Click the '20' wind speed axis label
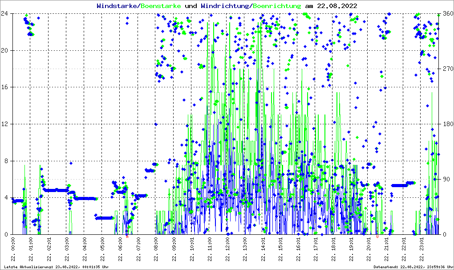Screen dimensions: 454x270 [x=4, y=50]
